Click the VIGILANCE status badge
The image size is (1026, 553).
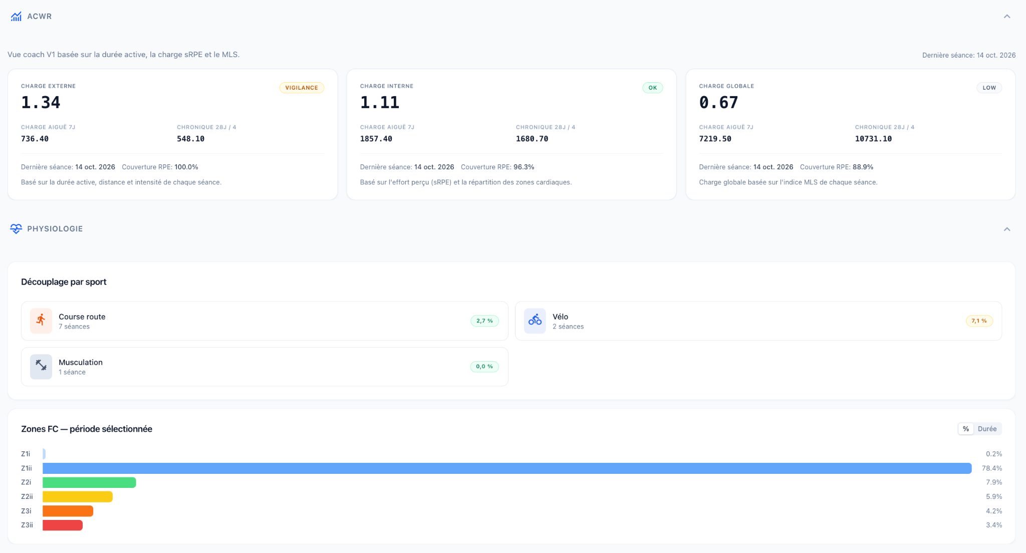pos(302,88)
